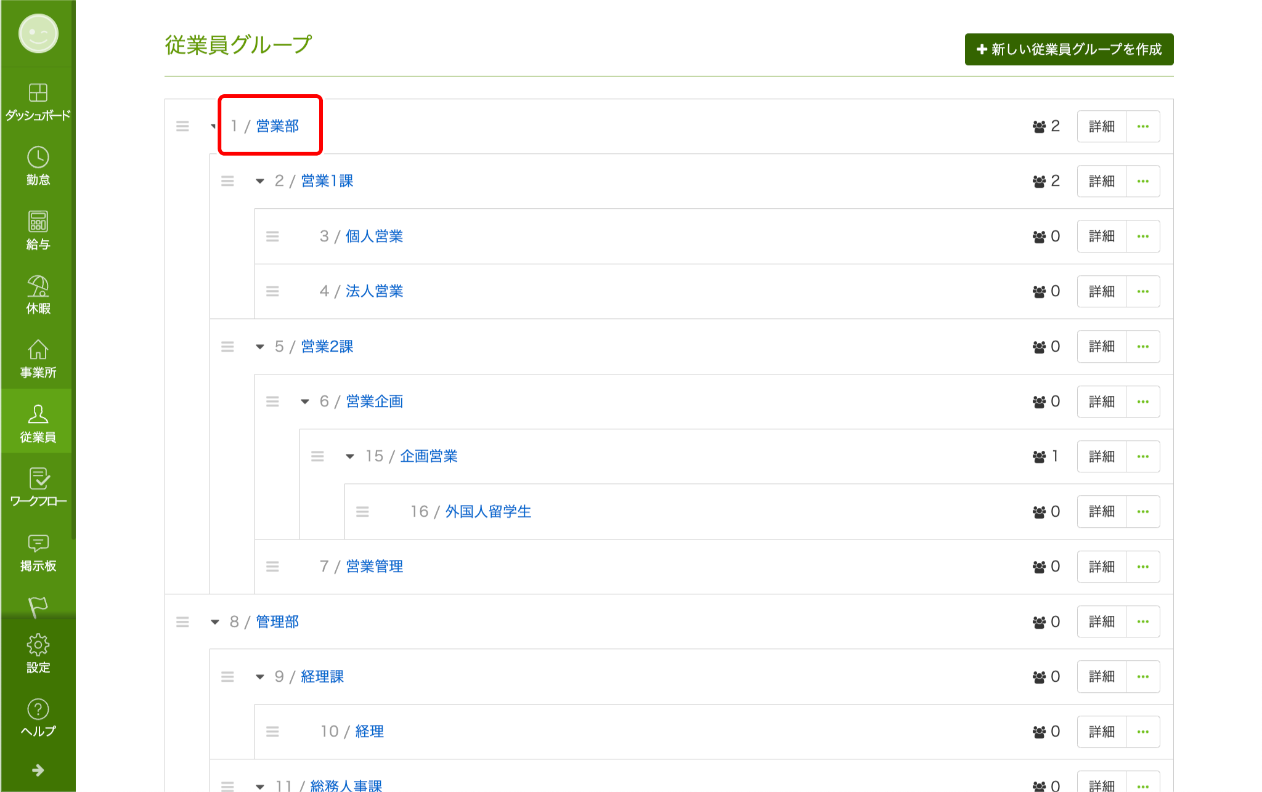Screen dimensions: 1262x792
Task: Open the 法人営業 group link
Action: (374, 291)
